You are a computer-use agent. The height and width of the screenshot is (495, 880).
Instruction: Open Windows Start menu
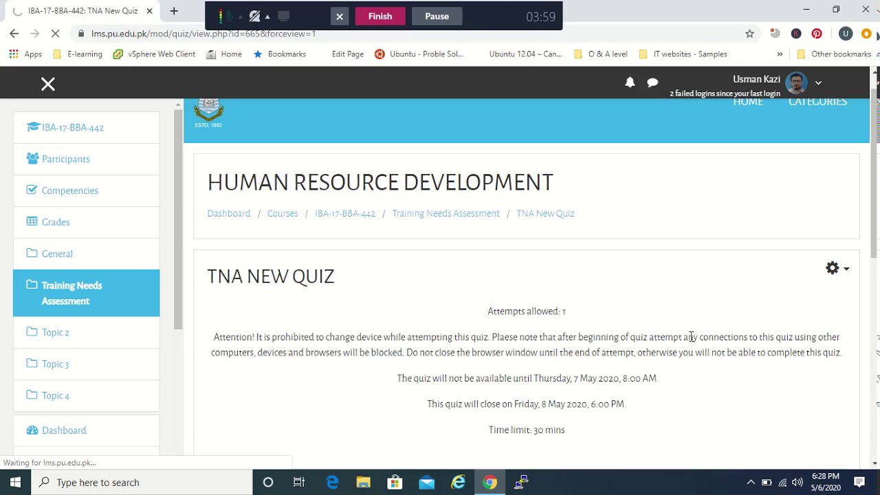coord(15,482)
